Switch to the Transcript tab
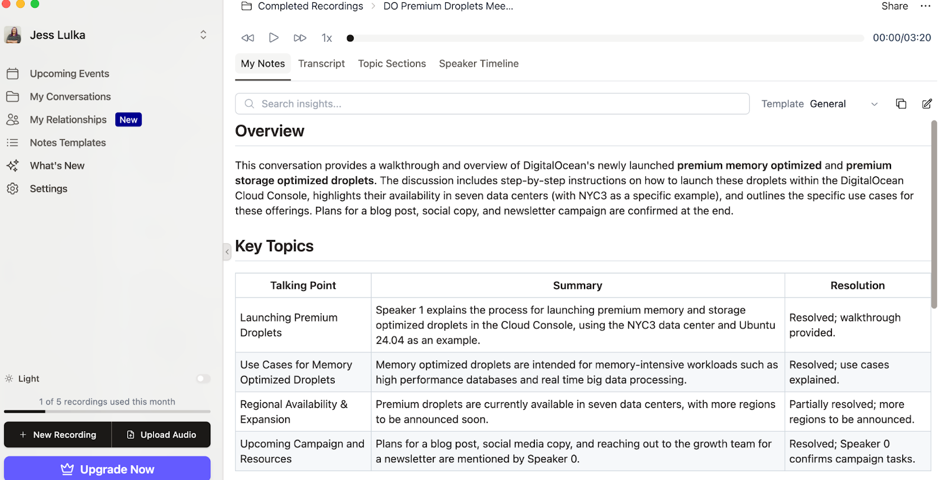The height and width of the screenshot is (480, 940). click(321, 64)
